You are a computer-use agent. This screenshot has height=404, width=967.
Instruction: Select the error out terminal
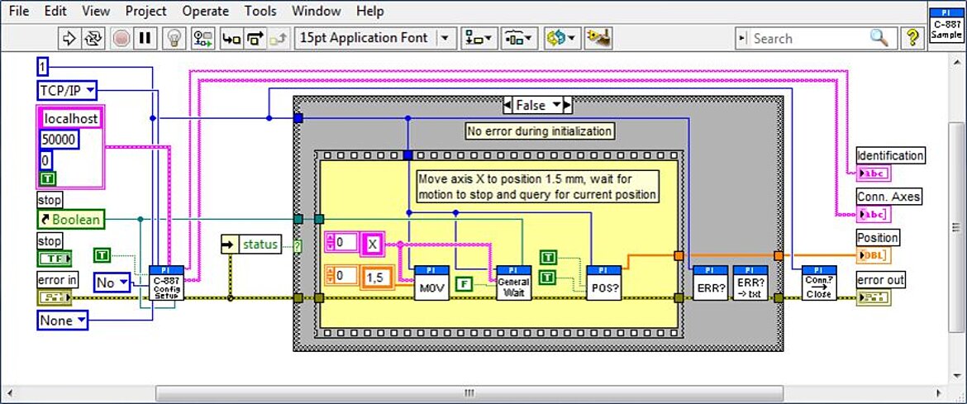tap(874, 298)
